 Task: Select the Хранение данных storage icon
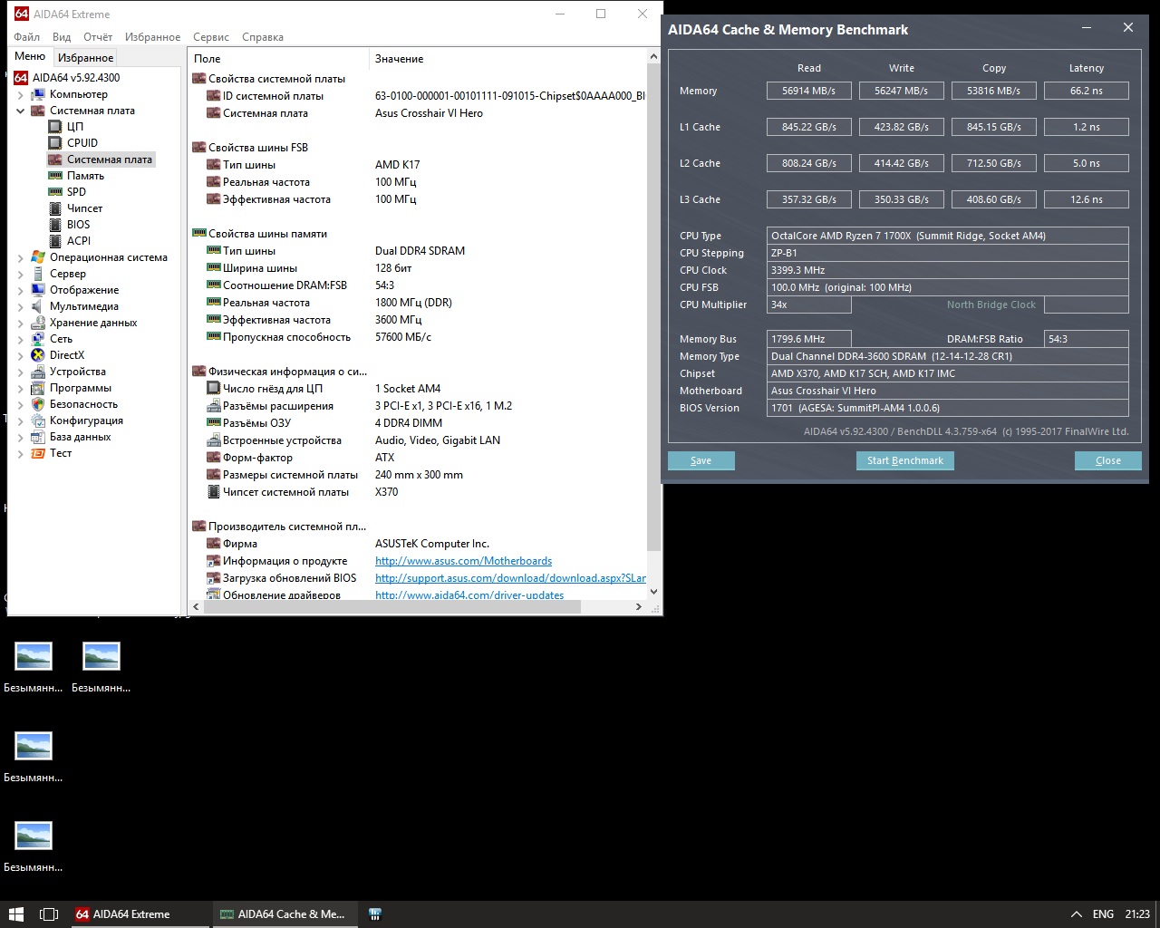[38, 323]
